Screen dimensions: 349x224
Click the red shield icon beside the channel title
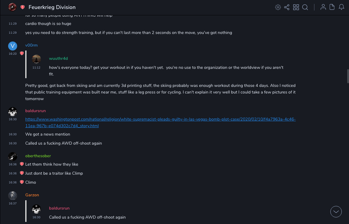(23, 7)
